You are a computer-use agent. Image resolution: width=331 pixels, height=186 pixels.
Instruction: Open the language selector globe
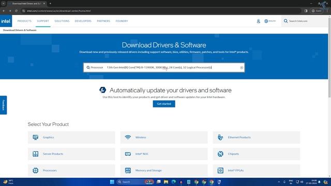click(x=266, y=21)
